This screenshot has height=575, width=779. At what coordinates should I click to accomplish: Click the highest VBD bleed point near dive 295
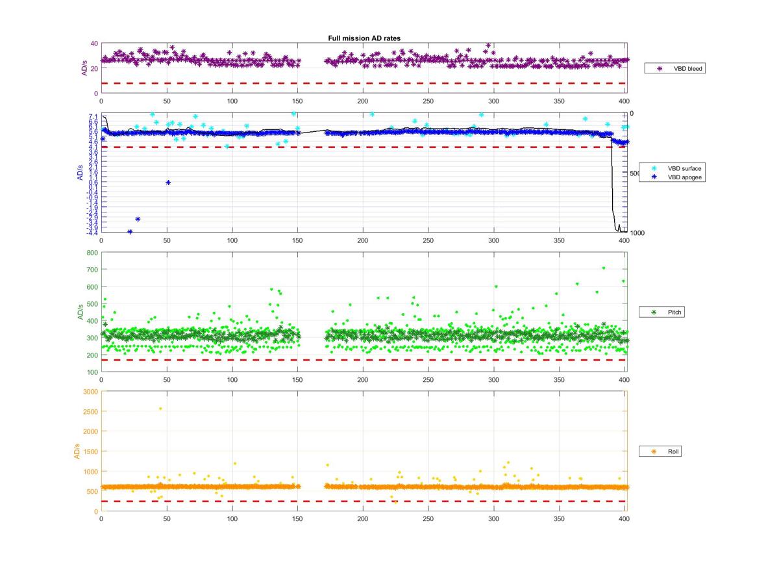pyautogui.click(x=488, y=45)
